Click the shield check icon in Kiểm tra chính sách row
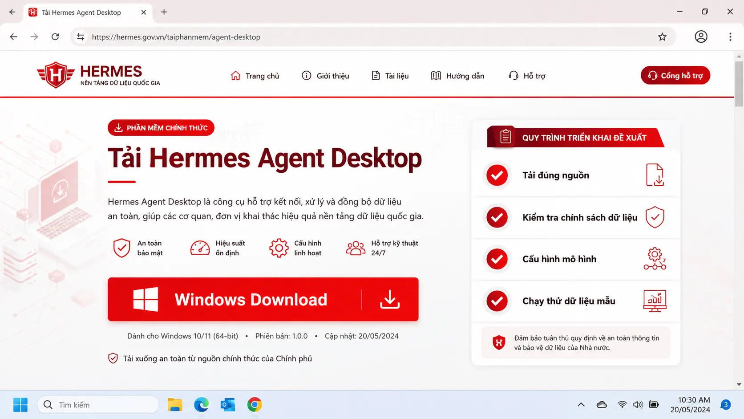744x419 pixels. 655,217
